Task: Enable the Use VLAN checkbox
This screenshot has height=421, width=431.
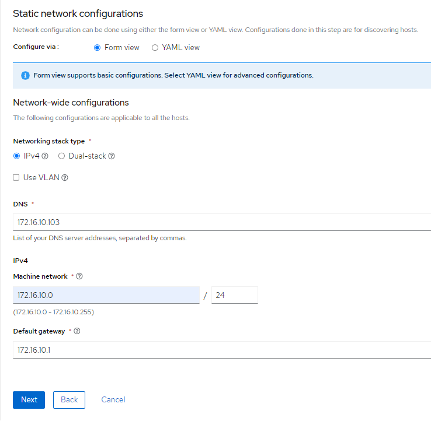Action: [x=16, y=178]
